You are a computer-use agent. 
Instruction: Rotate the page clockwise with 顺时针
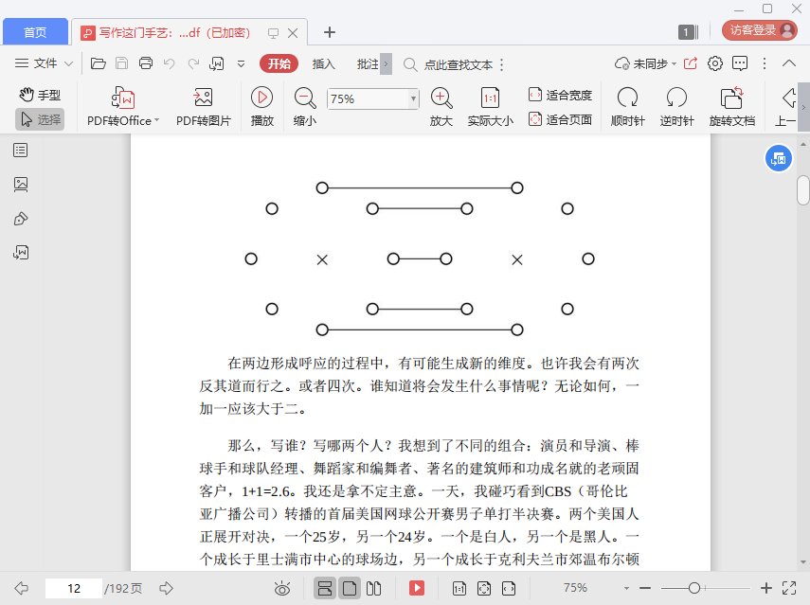[x=627, y=98]
